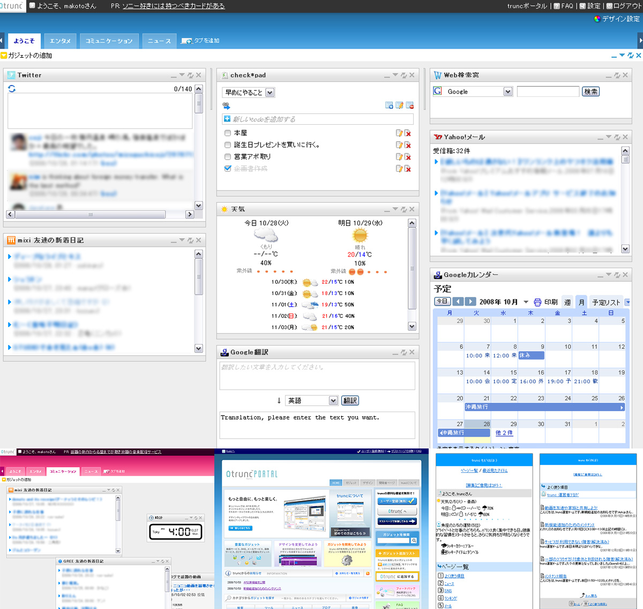Click the mixi gadget title icon
Screen dimensions: 643x609
[x=11, y=240]
